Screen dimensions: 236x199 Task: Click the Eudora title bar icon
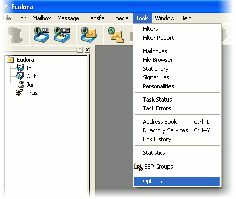tap(6, 7)
